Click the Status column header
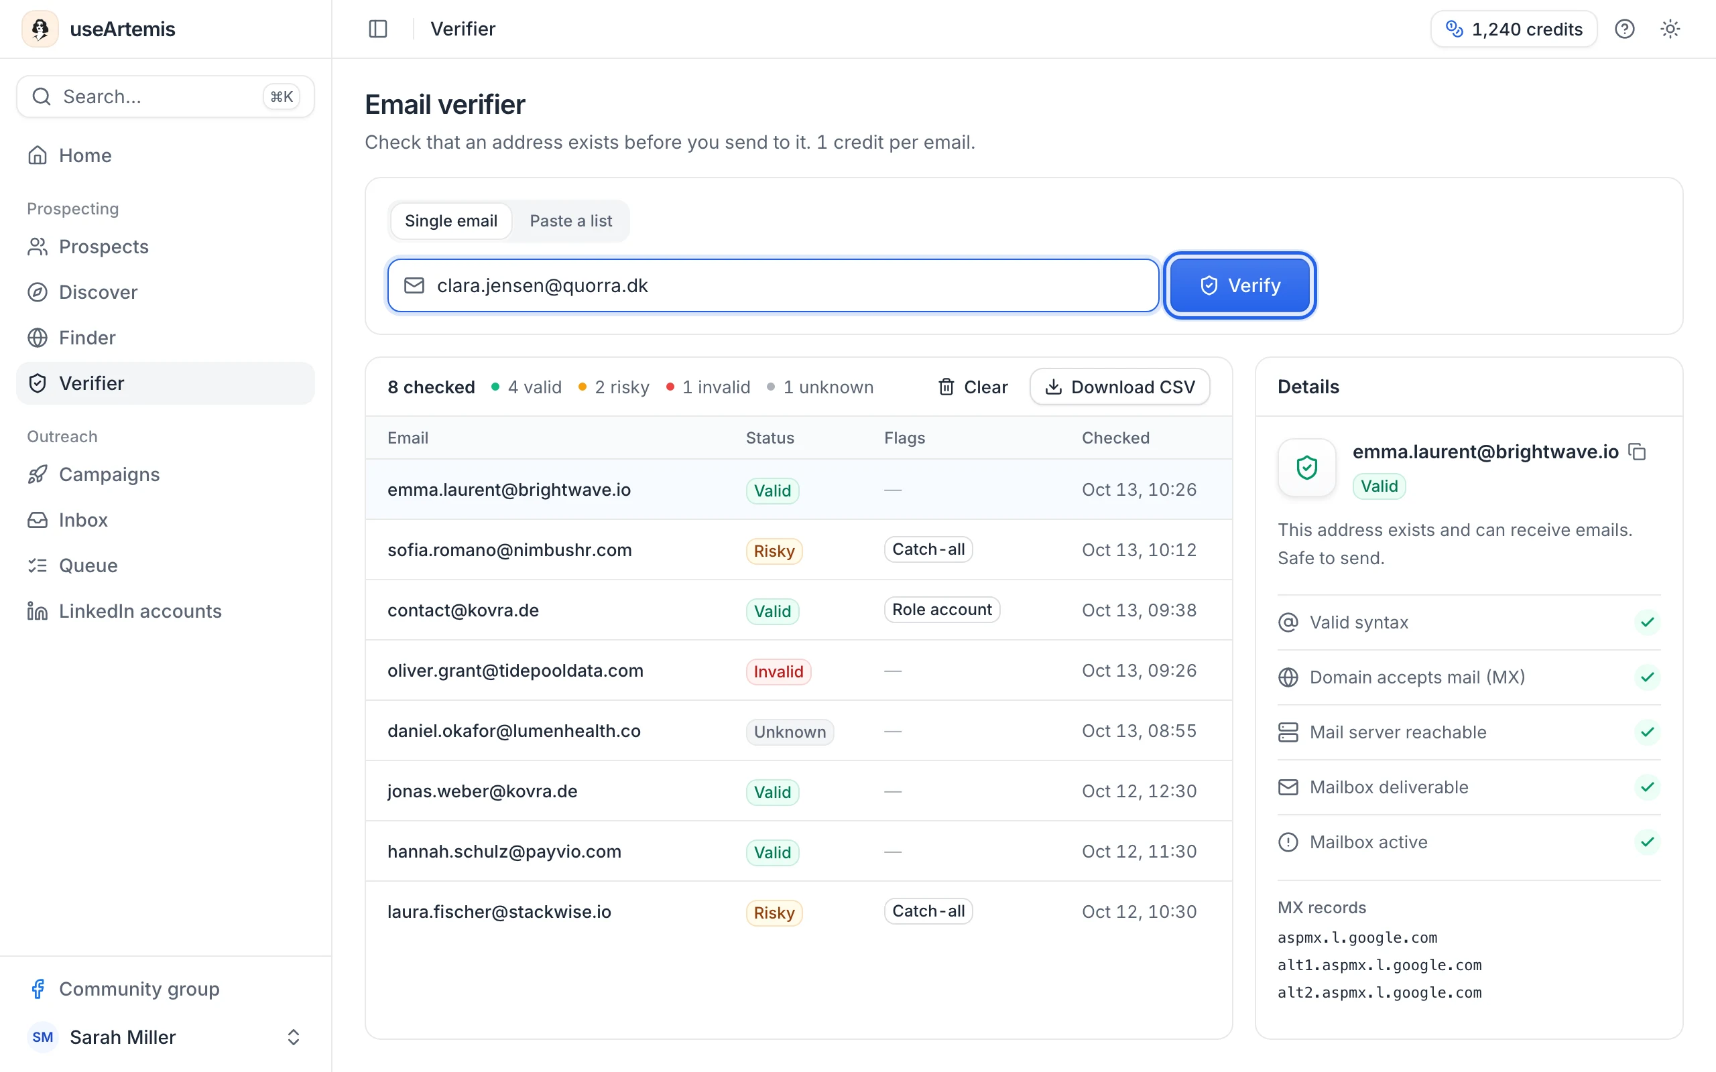The height and width of the screenshot is (1072, 1716). click(x=770, y=438)
